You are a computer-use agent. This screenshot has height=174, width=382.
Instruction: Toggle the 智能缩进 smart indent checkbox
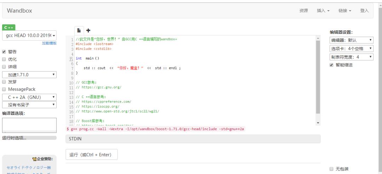point(331,65)
